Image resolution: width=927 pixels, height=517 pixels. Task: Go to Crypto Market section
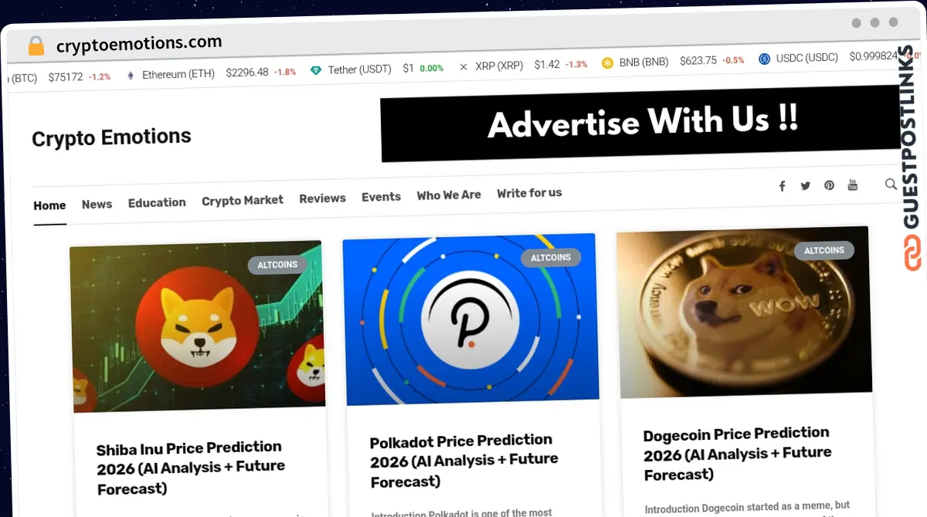click(243, 201)
